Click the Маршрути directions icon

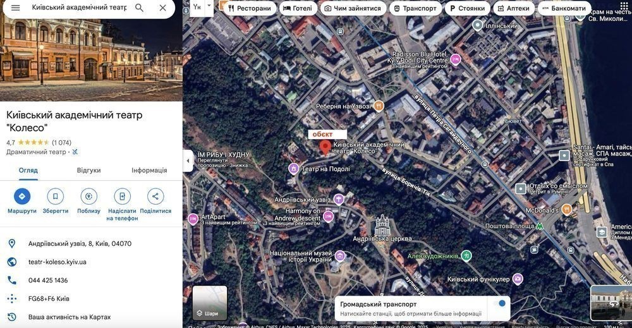tap(22, 197)
